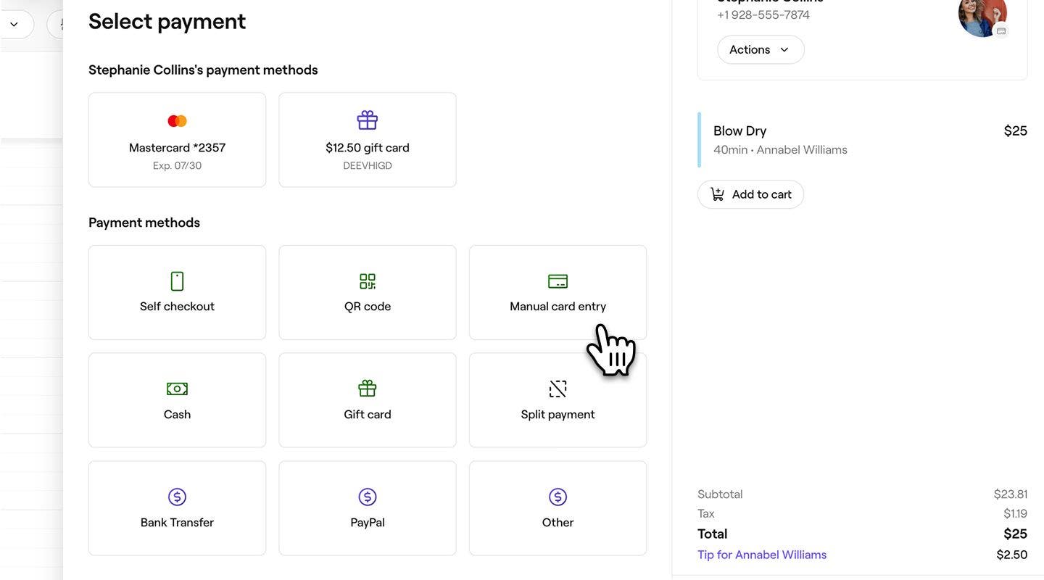This screenshot has width=1044, height=580.
Task: Click the background chevron dropdown at top-left
Action: (x=14, y=24)
